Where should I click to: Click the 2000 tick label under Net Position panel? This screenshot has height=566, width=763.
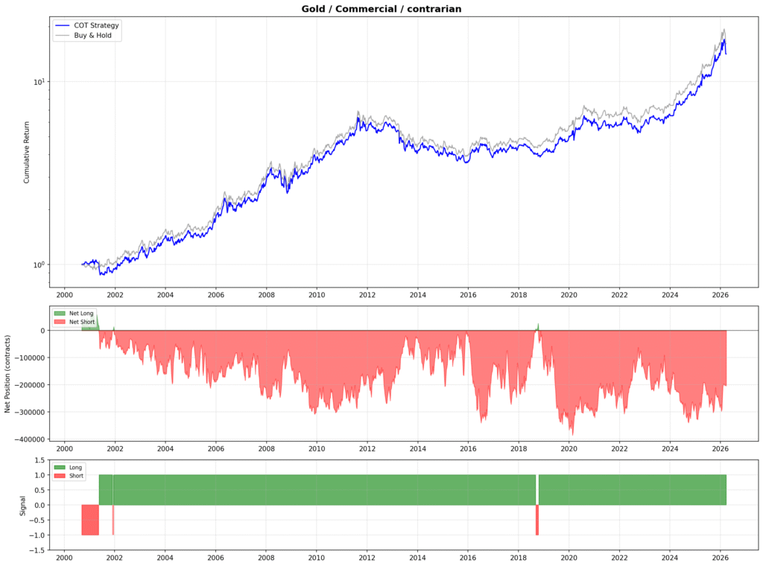pos(64,450)
